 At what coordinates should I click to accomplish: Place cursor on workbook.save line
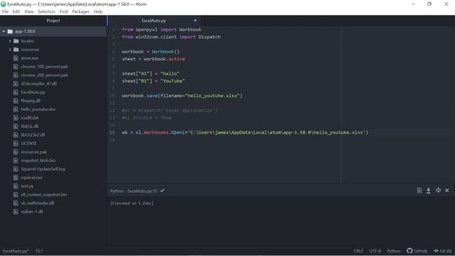(x=182, y=96)
